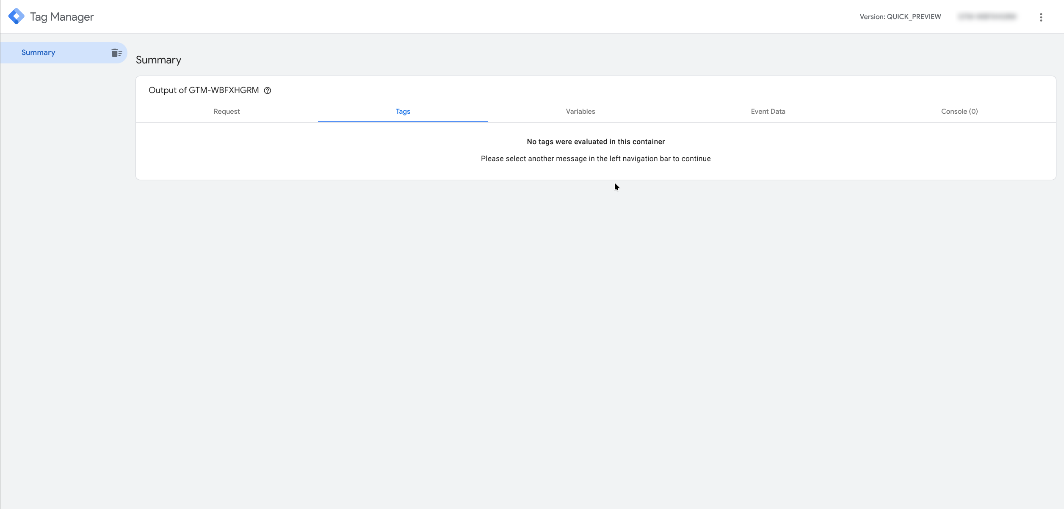Open the three-dot more options menu
The height and width of the screenshot is (509, 1064).
pos(1041,17)
